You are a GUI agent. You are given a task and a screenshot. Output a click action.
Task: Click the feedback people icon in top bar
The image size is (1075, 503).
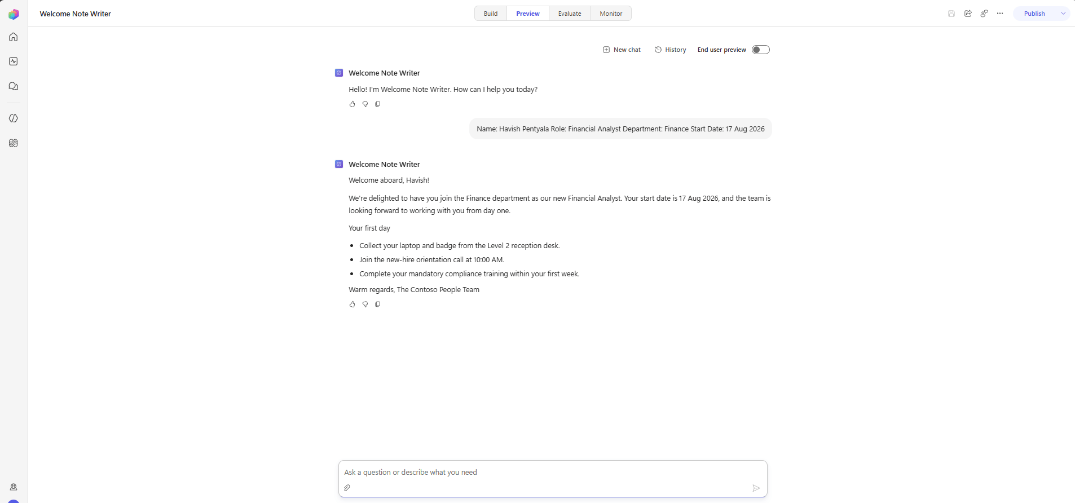click(984, 14)
